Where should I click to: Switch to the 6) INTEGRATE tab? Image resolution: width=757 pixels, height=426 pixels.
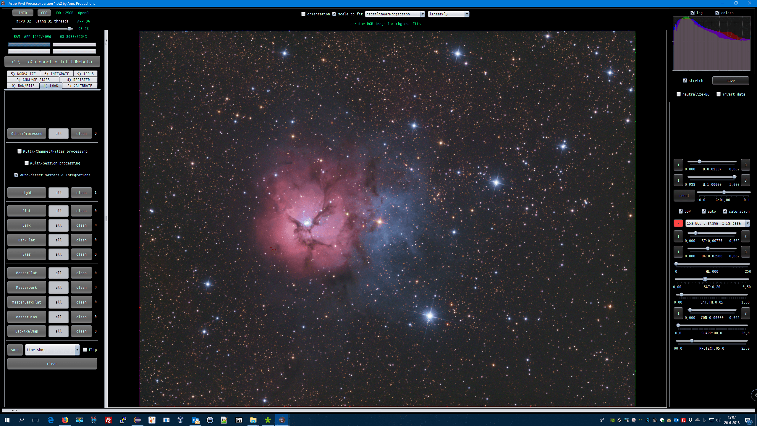point(57,74)
